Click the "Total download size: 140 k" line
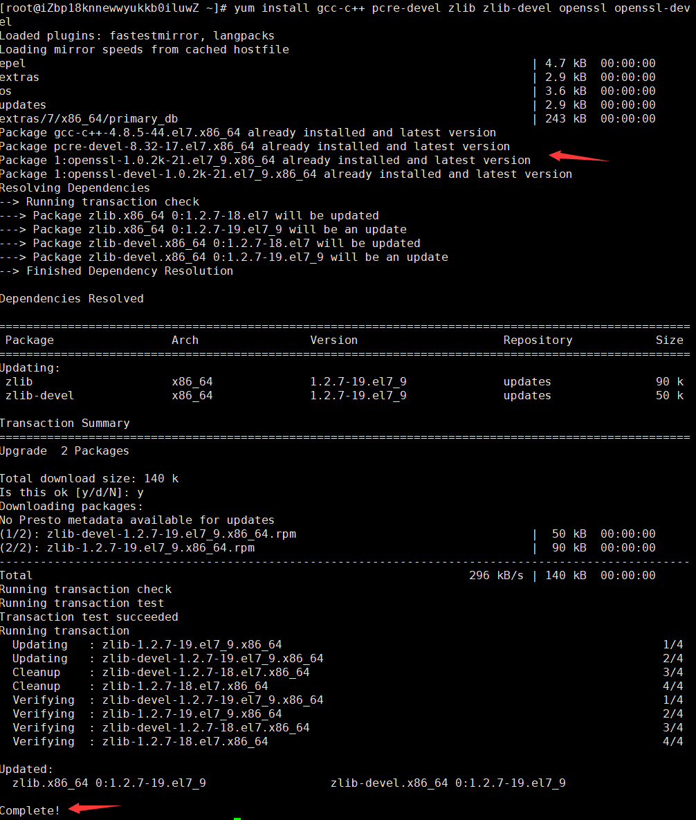 [89, 478]
